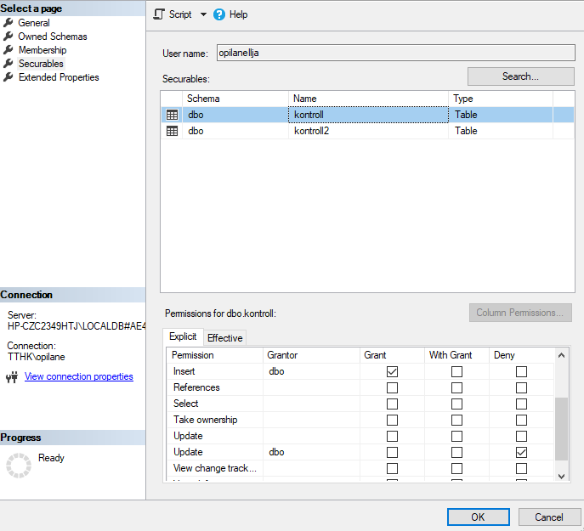584x531 pixels.
Task: Open the Script dropdown arrow
Action: (203, 14)
